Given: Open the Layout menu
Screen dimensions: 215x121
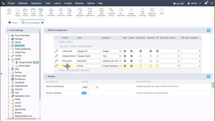Looking at the screenshot, I should (x=57, y=3).
